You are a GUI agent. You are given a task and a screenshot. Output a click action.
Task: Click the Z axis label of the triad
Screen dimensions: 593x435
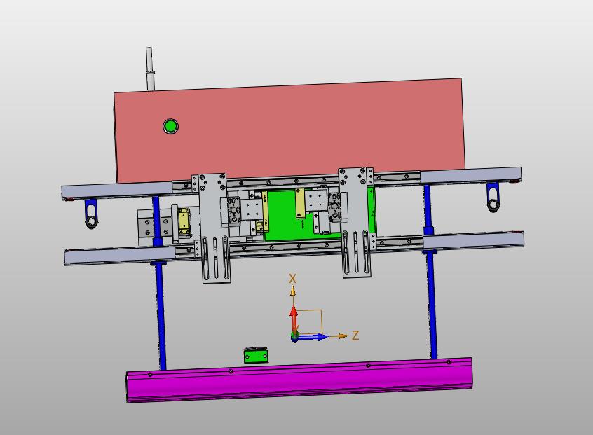click(355, 336)
